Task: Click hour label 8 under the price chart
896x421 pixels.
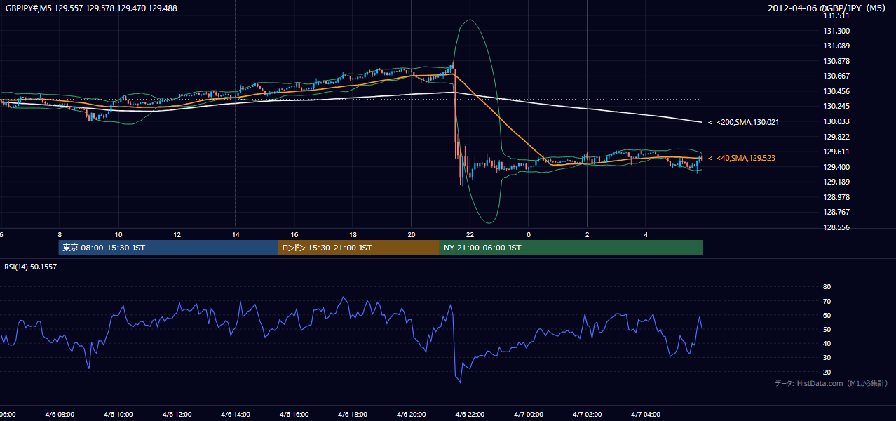Action: click(x=60, y=235)
